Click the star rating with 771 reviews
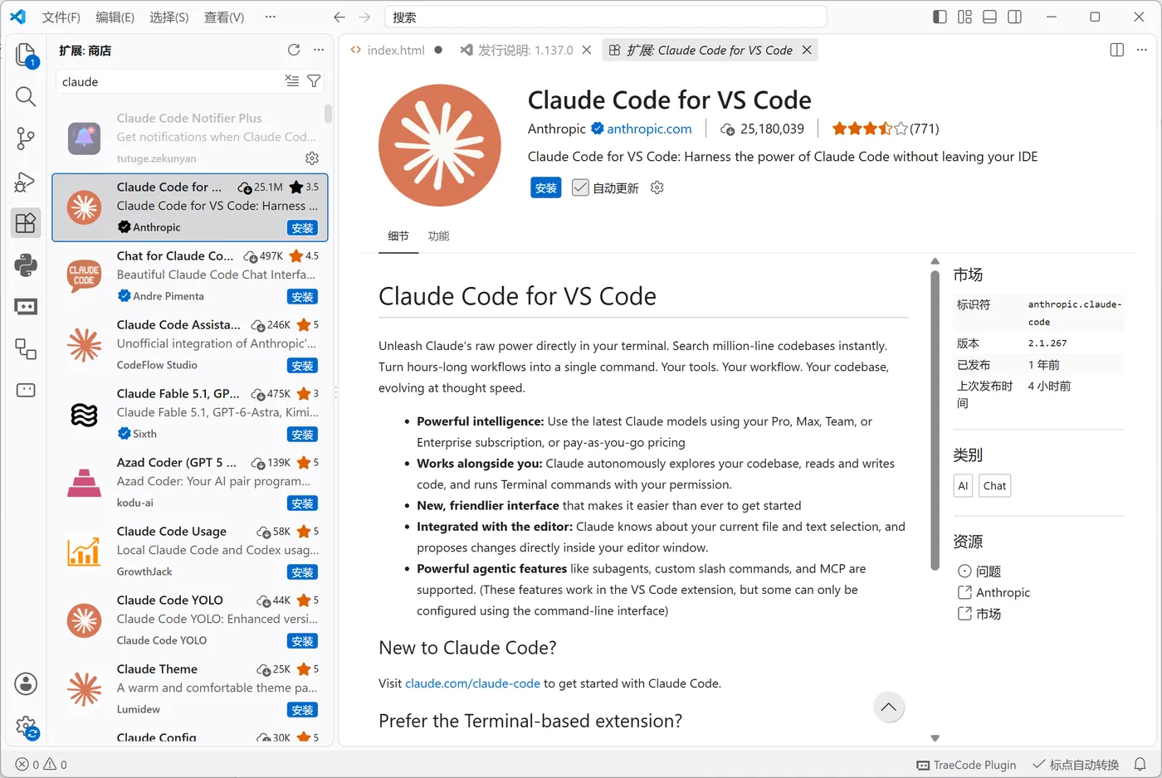This screenshot has width=1162, height=778. coord(886,129)
